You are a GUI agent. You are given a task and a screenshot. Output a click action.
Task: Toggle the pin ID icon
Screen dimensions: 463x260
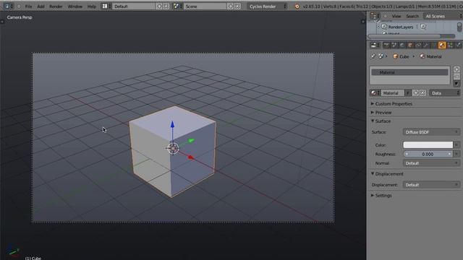373,56
